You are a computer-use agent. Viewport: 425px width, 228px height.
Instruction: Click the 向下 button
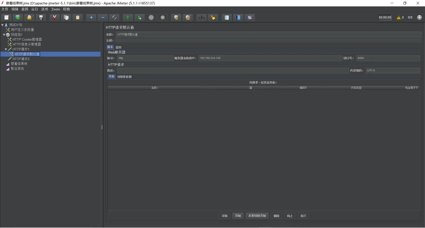point(303,216)
